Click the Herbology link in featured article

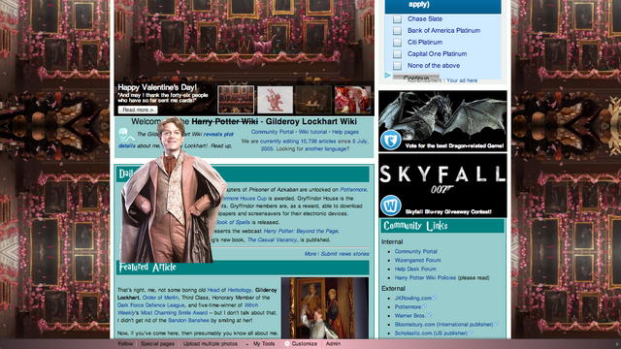pos(240,290)
